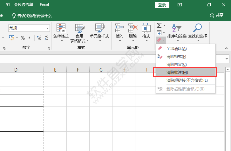This screenshot has width=231, height=151.
Task: Choose Clear All (全部清除)
Action: pyautogui.click(x=186, y=49)
